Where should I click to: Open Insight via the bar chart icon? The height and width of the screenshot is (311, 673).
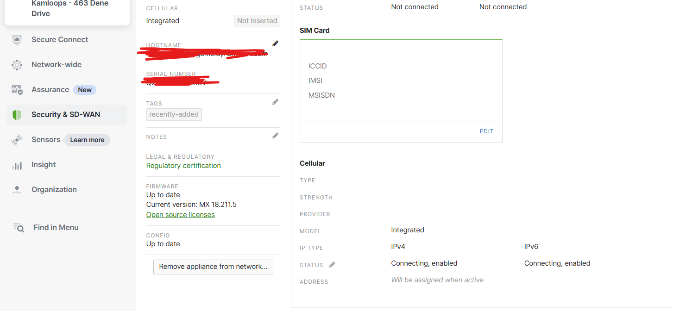17,164
